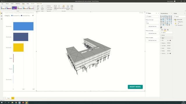Viewport: 186px width, 104px height.
Task: Open the Bookmarks pane from ribbon
Action: [x=59, y=7]
